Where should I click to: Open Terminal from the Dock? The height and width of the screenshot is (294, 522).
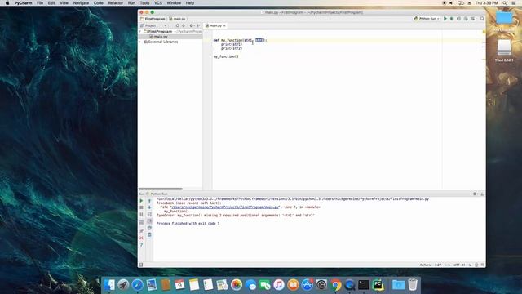click(x=364, y=285)
